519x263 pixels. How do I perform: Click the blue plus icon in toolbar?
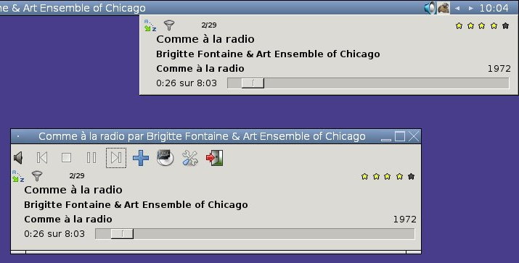point(141,158)
